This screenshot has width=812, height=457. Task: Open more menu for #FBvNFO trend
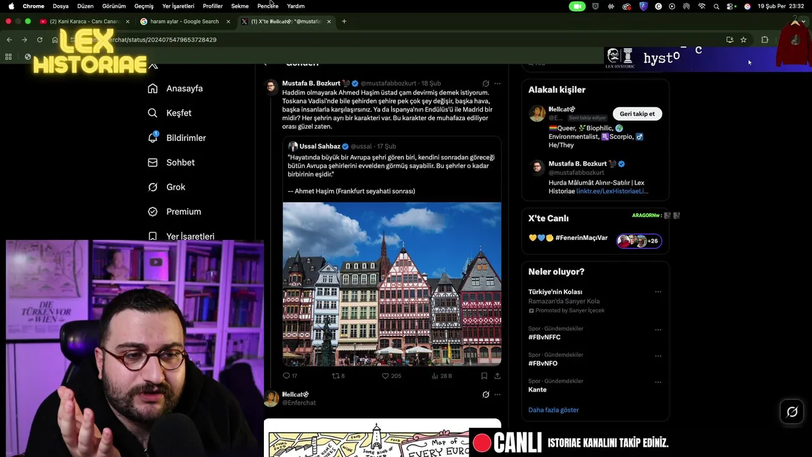(x=658, y=356)
